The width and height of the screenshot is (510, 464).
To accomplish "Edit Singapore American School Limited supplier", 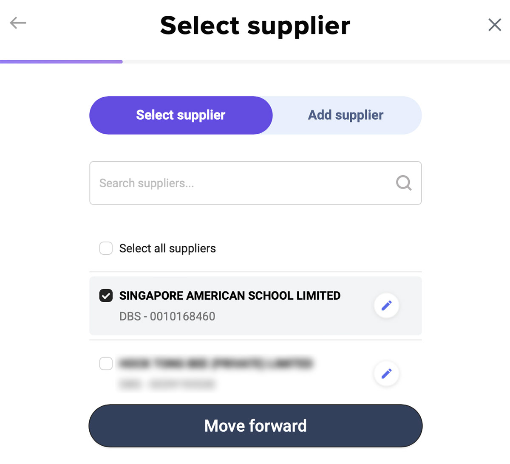I will (x=386, y=305).
